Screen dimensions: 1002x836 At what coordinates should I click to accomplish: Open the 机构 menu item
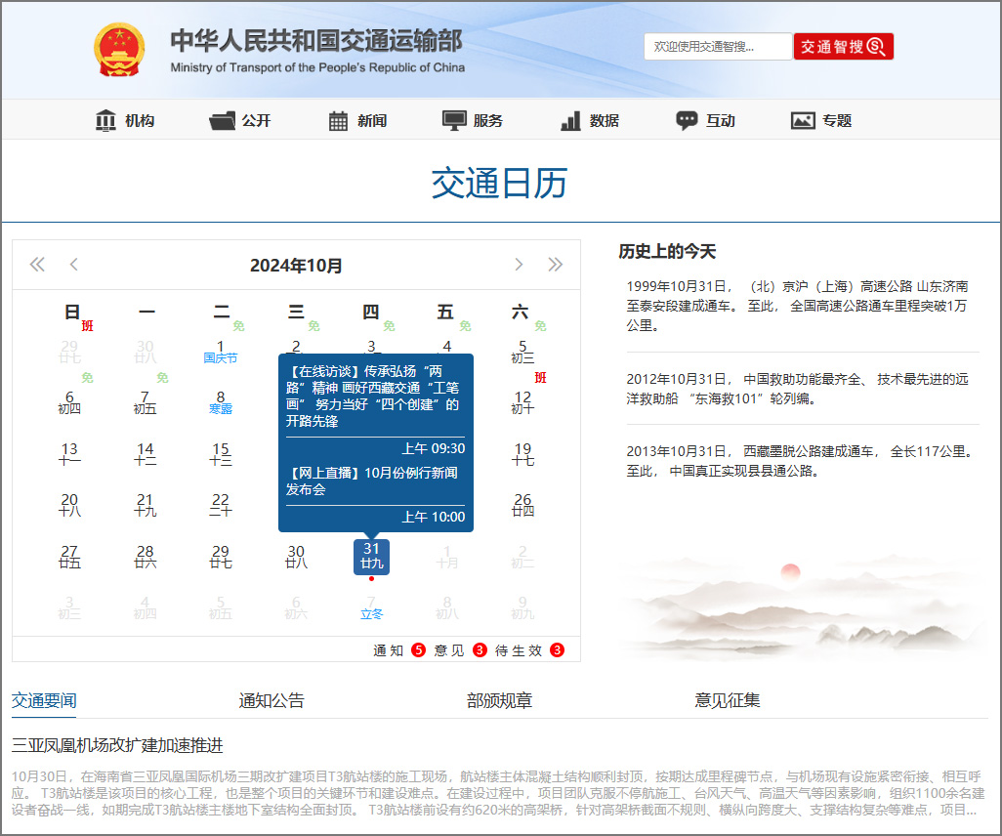[140, 120]
